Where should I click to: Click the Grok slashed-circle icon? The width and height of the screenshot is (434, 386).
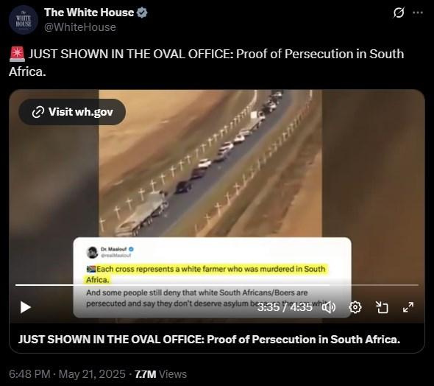coord(399,13)
